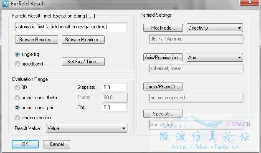Select the single frq radio button

click(17, 54)
